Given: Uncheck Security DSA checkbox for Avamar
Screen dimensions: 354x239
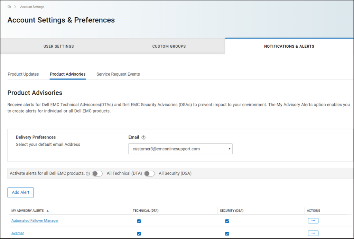Looking at the screenshot, I should pyautogui.click(x=227, y=233).
